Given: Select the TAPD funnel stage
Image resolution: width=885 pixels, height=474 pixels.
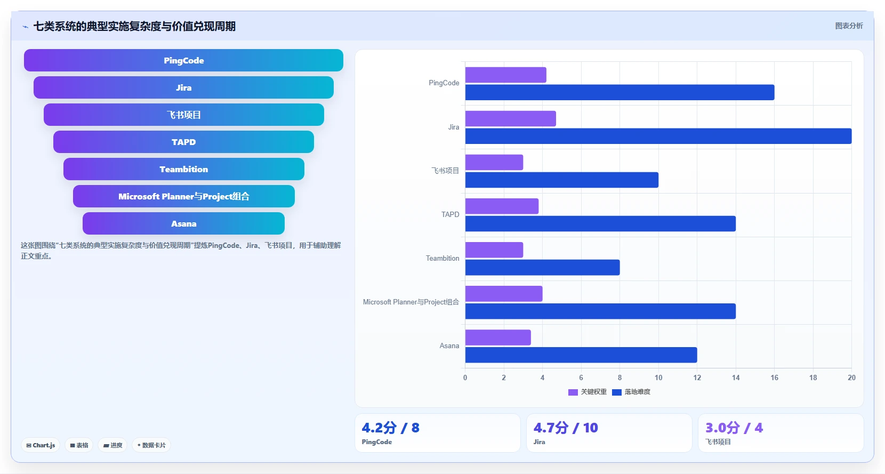Looking at the screenshot, I should (183, 142).
